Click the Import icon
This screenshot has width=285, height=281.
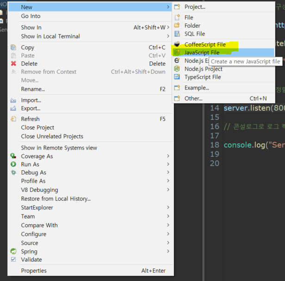pyautogui.click(x=13, y=100)
